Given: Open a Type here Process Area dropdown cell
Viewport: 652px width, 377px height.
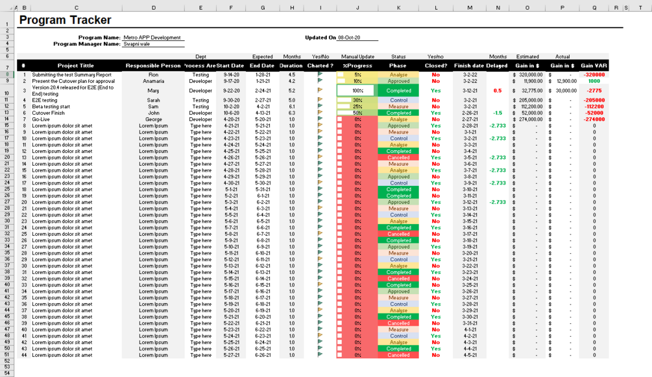Looking at the screenshot, I should tap(201, 127).
